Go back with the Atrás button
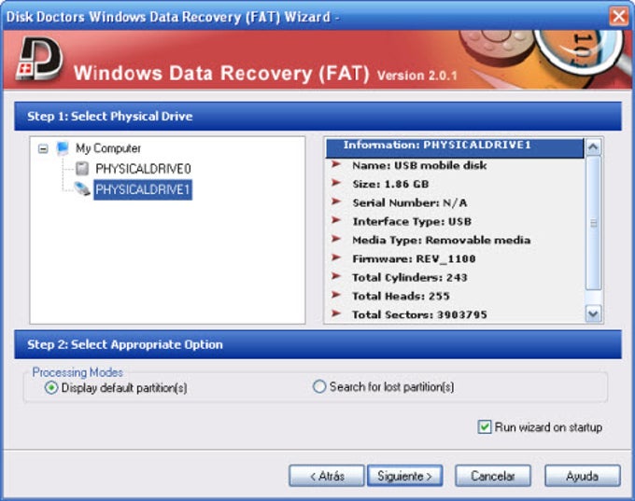635x501 pixels. [x=327, y=476]
